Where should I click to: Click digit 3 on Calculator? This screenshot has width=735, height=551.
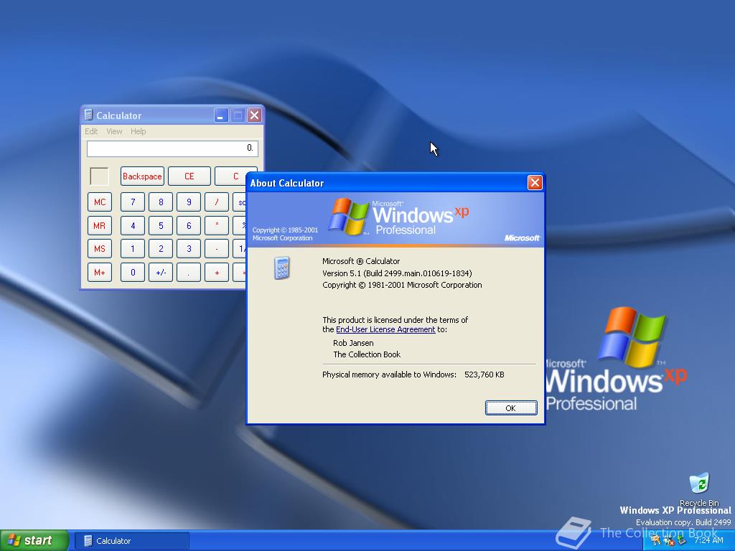point(189,249)
